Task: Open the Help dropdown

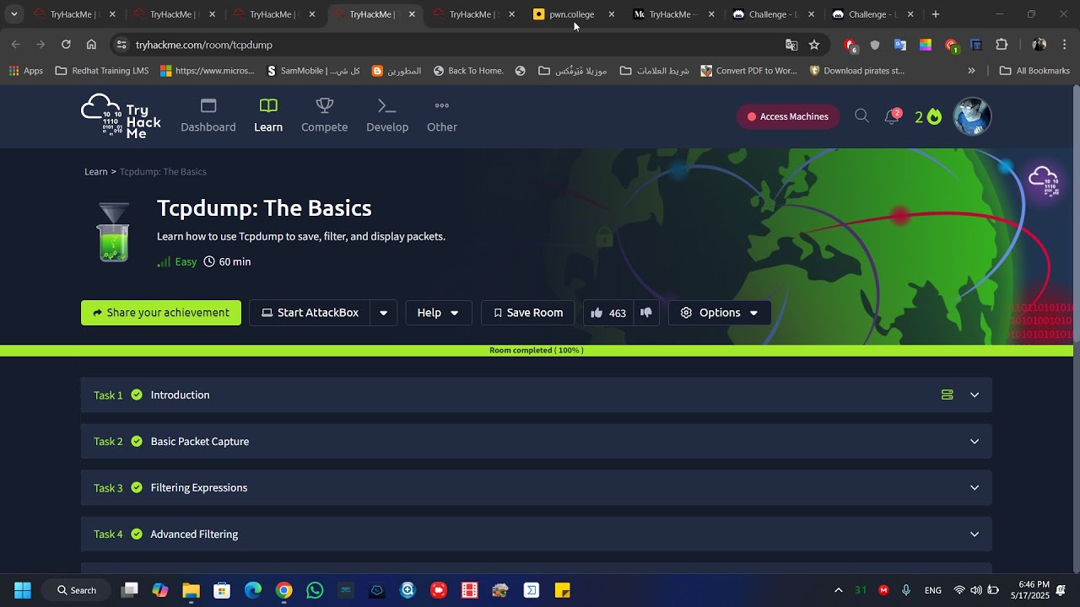Action: (439, 313)
